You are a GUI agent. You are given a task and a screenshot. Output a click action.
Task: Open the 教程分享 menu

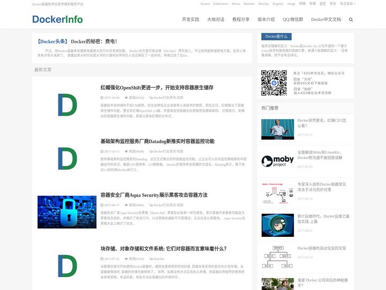(241, 19)
